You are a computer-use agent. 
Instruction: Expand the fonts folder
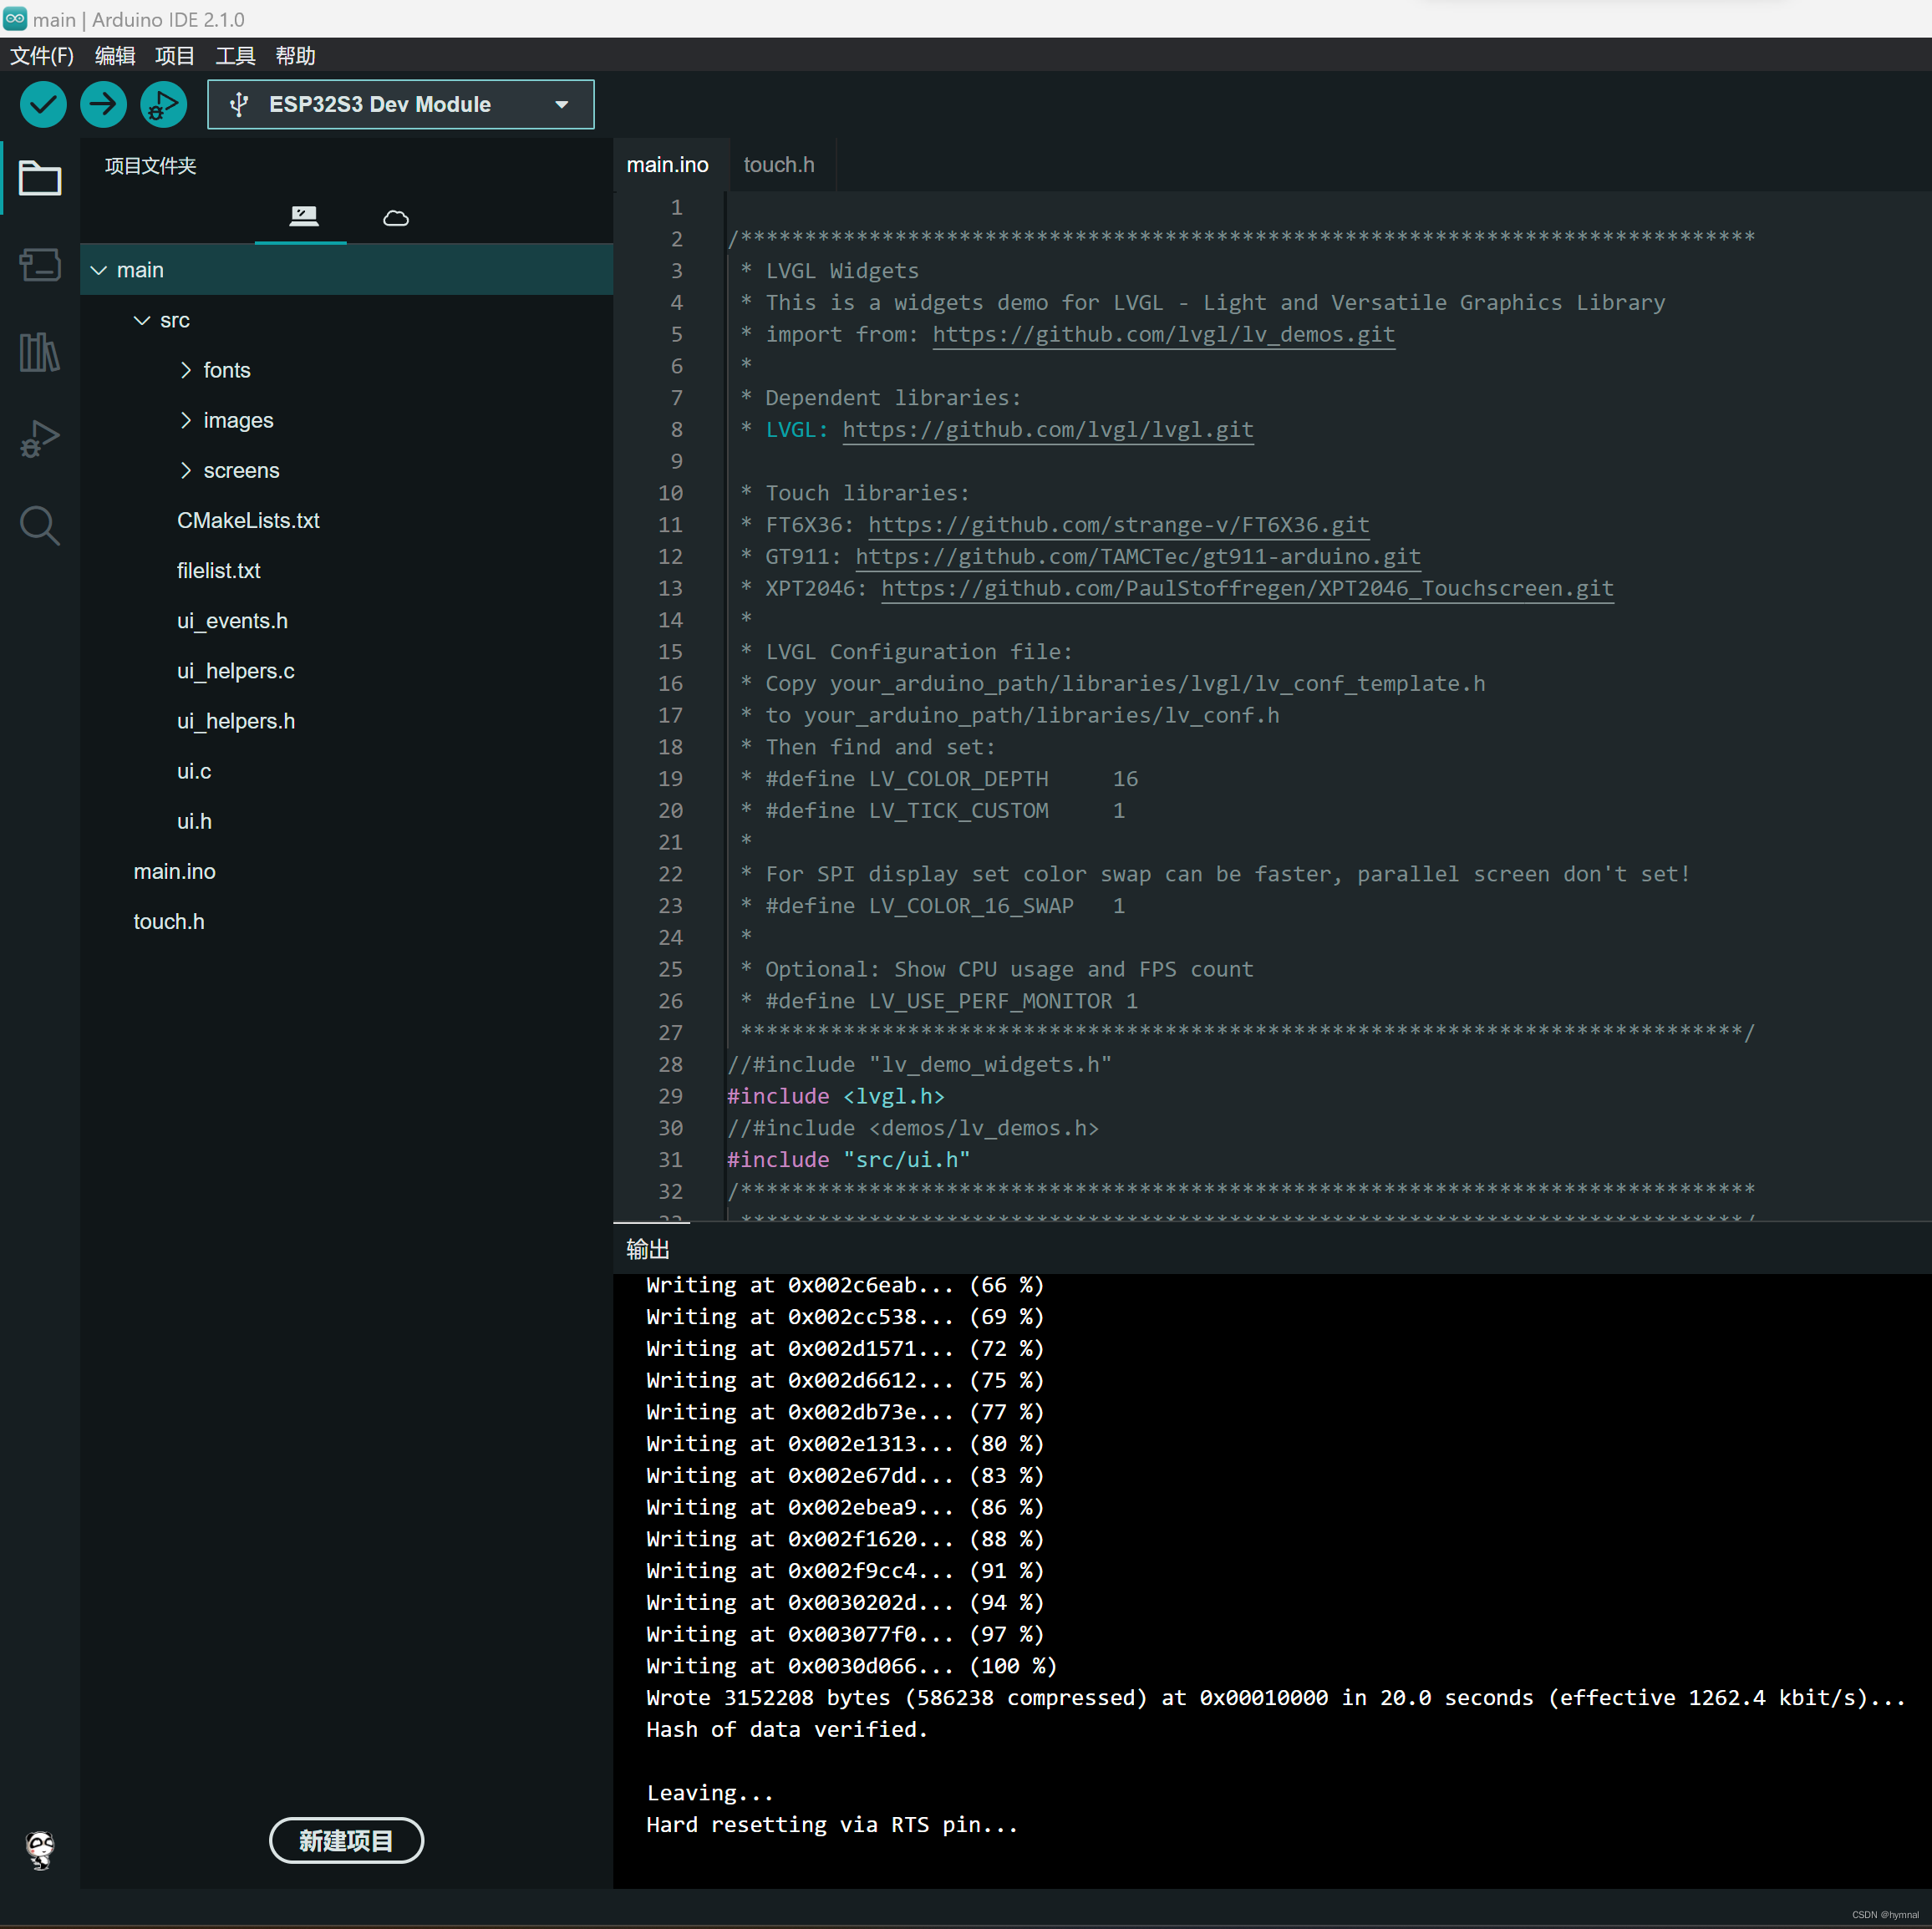[x=186, y=369]
